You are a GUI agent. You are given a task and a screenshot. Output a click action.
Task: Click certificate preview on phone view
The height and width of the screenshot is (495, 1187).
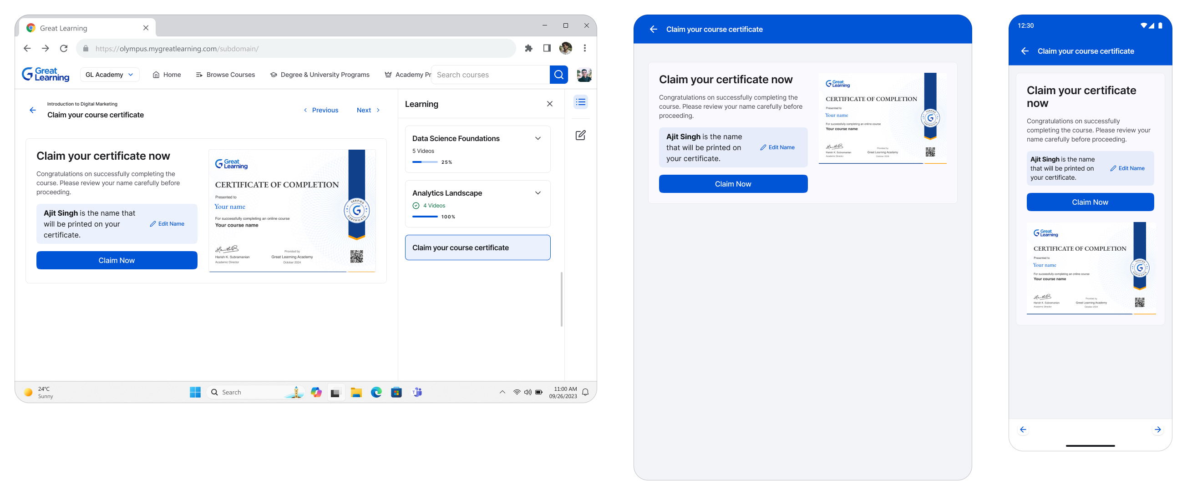(x=1091, y=268)
